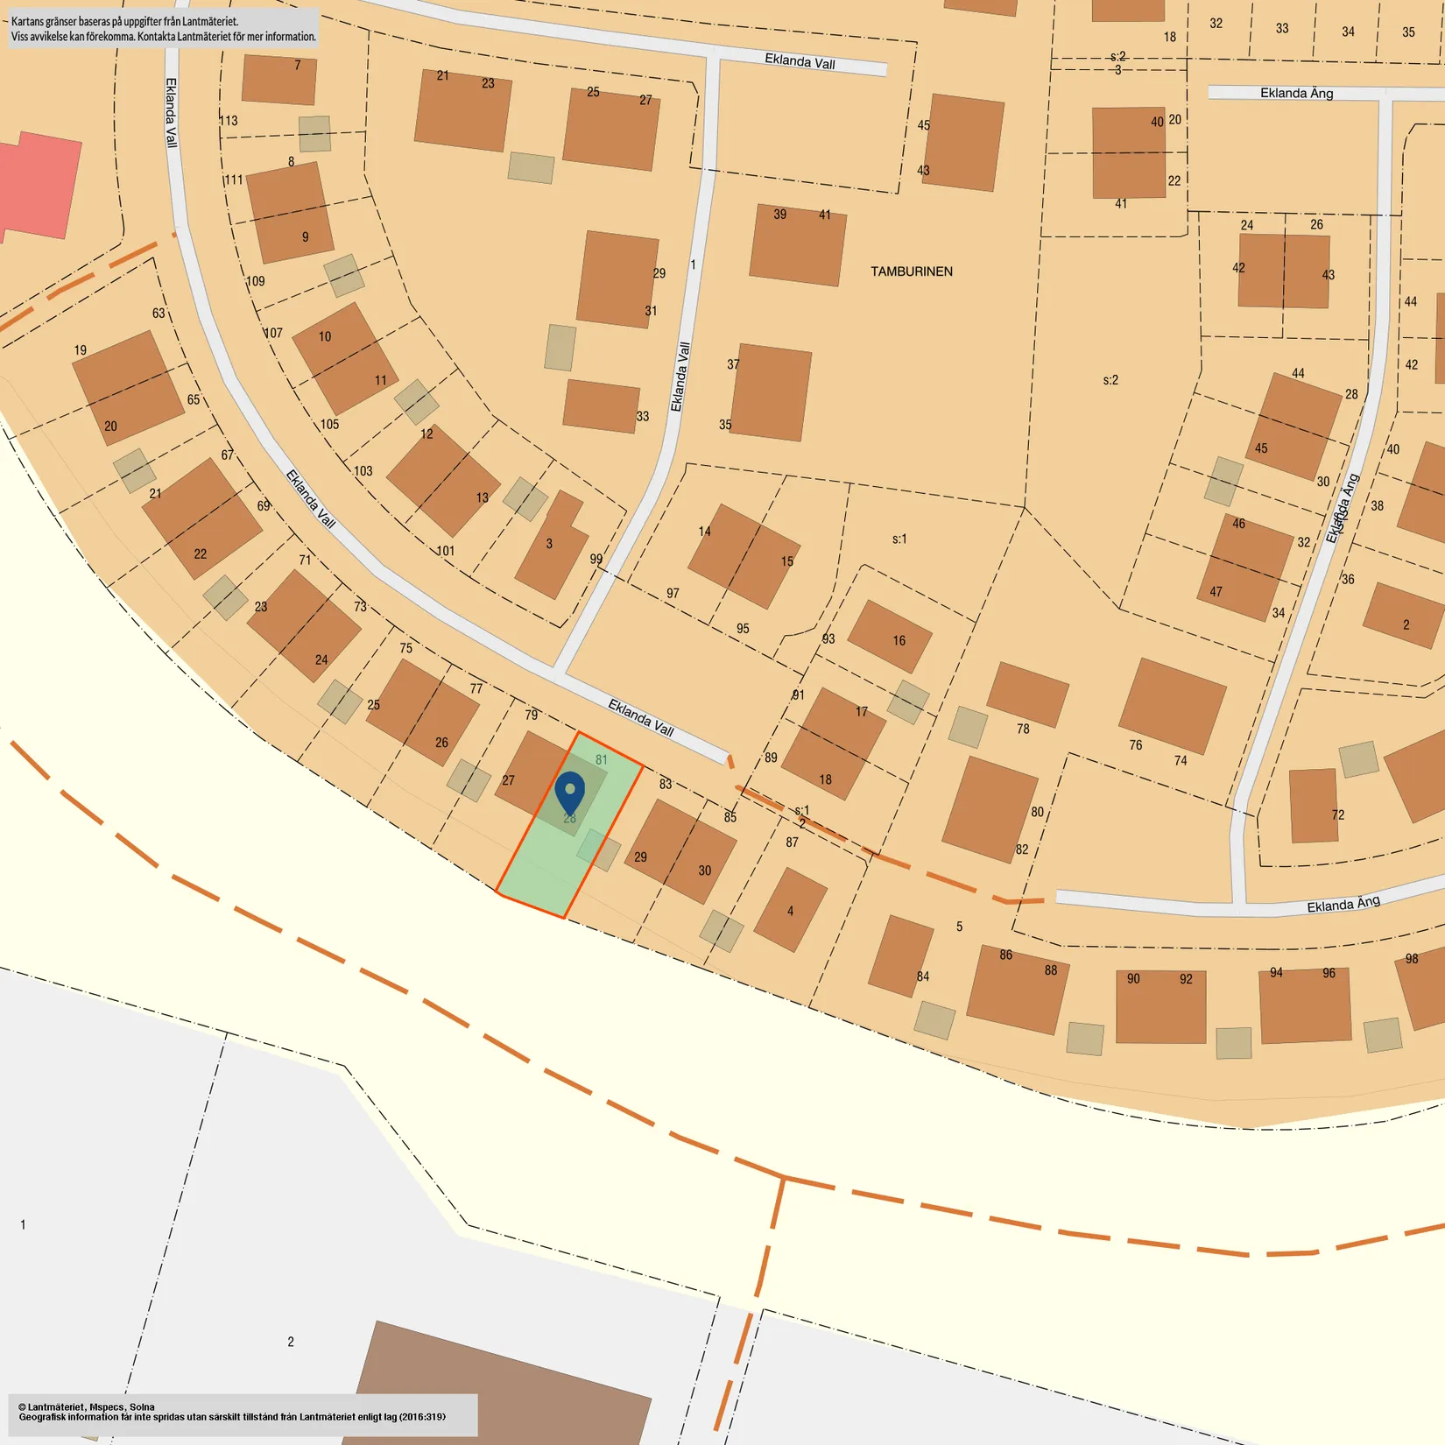Image resolution: width=1445 pixels, height=1445 pixels.
Task: Click plot number 75
Action: pyautogui.click(x=405, y=648)
